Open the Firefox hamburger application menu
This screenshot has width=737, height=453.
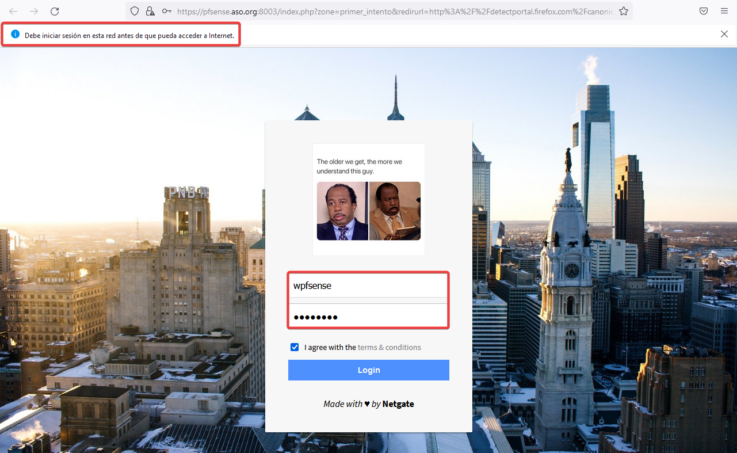(724, 11)
